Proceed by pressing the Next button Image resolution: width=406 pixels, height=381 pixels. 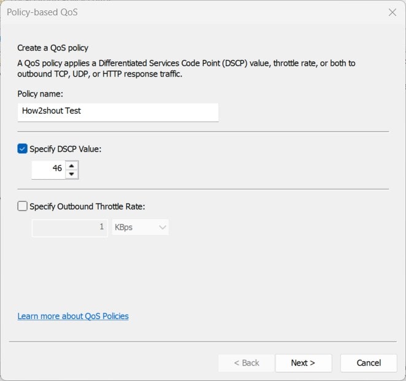(x=303, y=363)
